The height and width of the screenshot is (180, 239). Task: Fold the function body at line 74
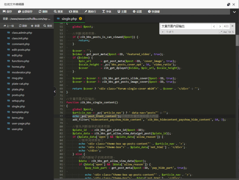64,106
